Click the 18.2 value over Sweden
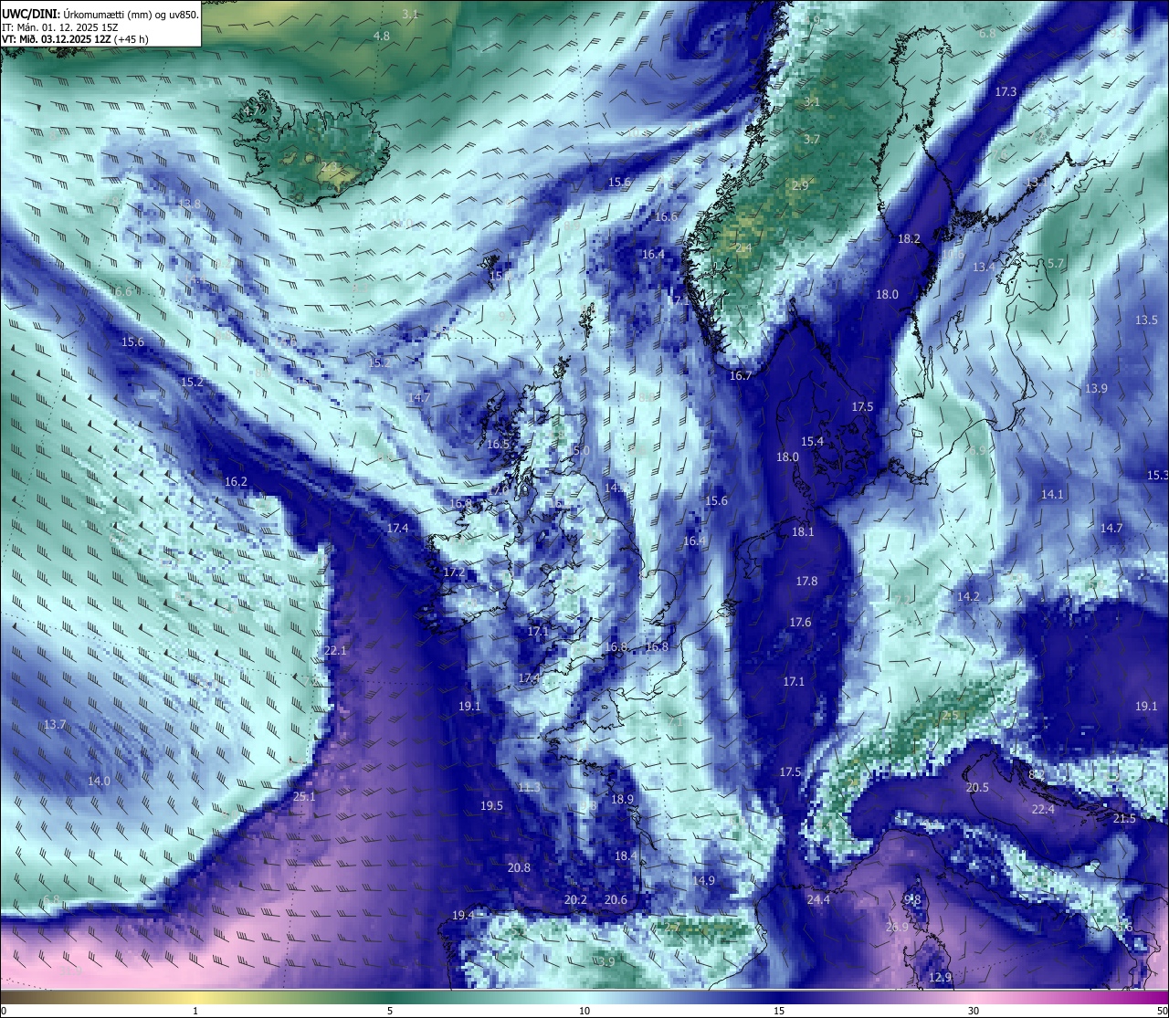This screenshot has width=1169, height=1018. point(909,238)
